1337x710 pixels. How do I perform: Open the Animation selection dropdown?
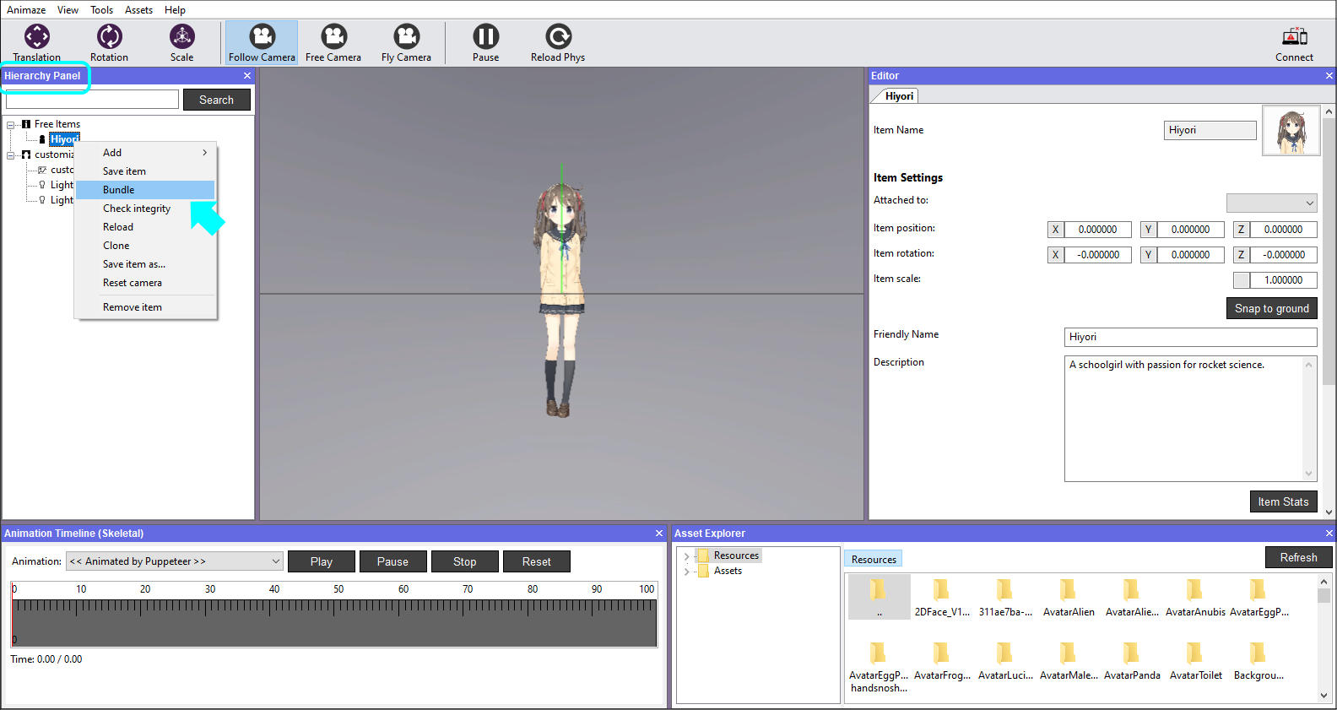click(x=175, y=561)
